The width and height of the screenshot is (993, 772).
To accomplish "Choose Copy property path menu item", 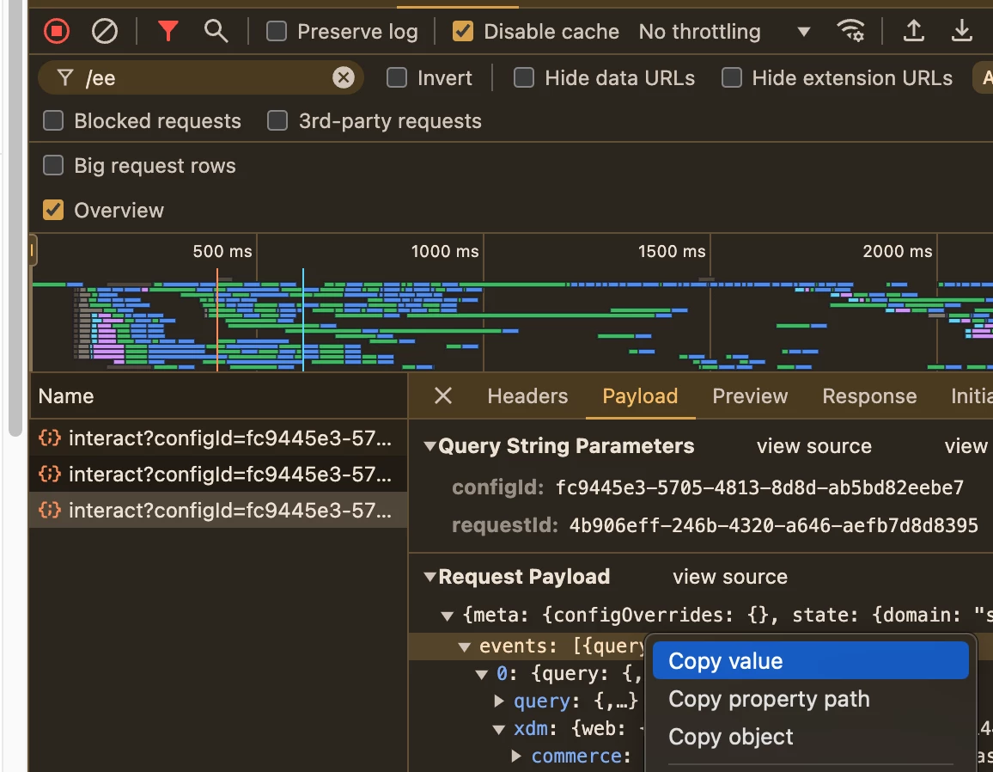I will (x=811, y=699).
